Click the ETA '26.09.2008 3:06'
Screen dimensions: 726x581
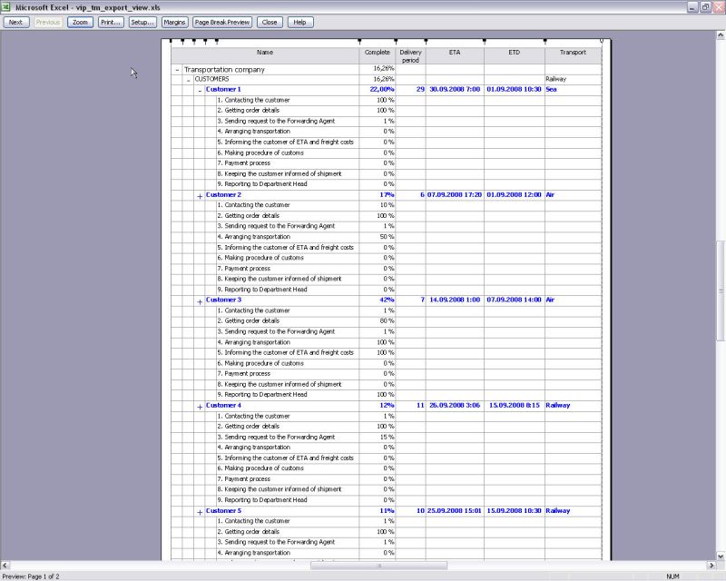[455, 405]
